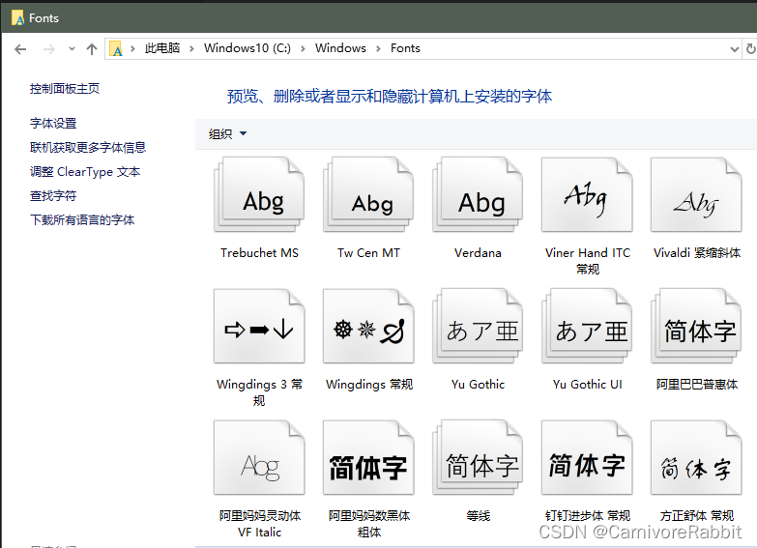This screenshot has height=548, width=757.
Task: Click the Wingdings 常规 label text
Action: click(369, 385)
